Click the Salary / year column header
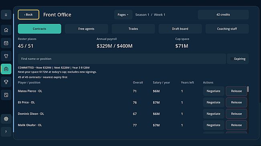 click(x=161, y=83)
